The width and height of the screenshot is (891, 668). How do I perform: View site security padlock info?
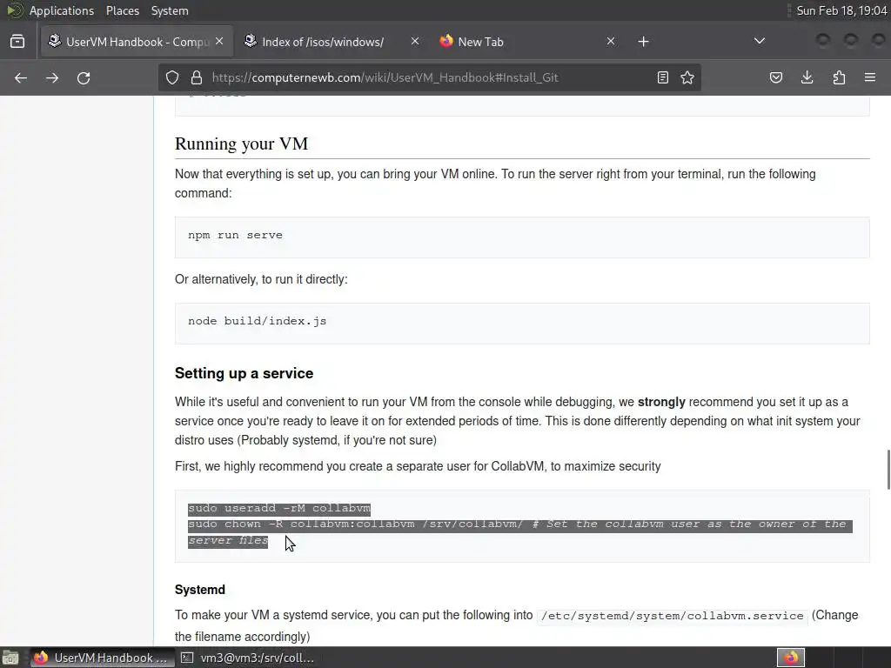click(197, 77)
